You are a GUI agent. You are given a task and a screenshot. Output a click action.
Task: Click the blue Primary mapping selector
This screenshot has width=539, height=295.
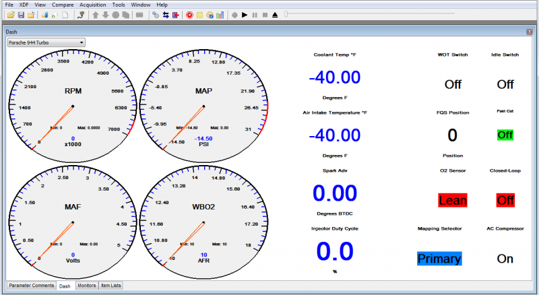tap(439, 259)
